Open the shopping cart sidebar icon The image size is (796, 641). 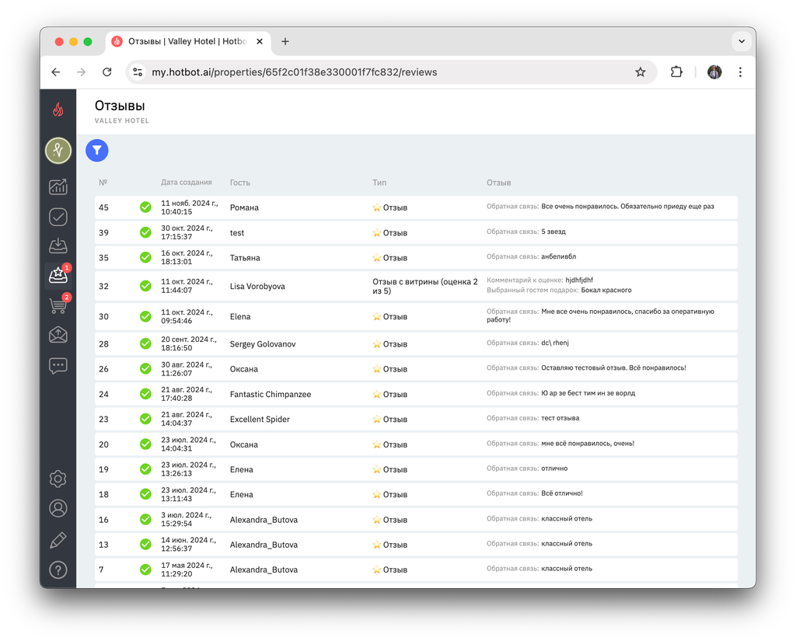(x=58, y=305)
